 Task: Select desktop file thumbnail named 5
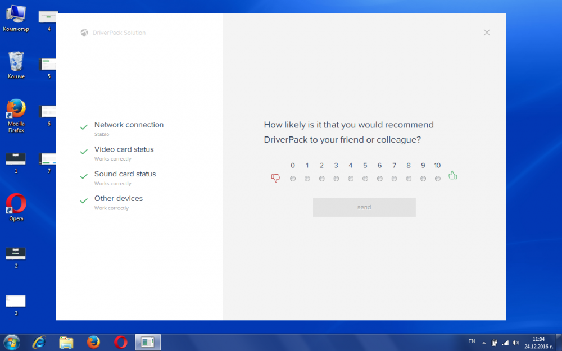[48, 69]
